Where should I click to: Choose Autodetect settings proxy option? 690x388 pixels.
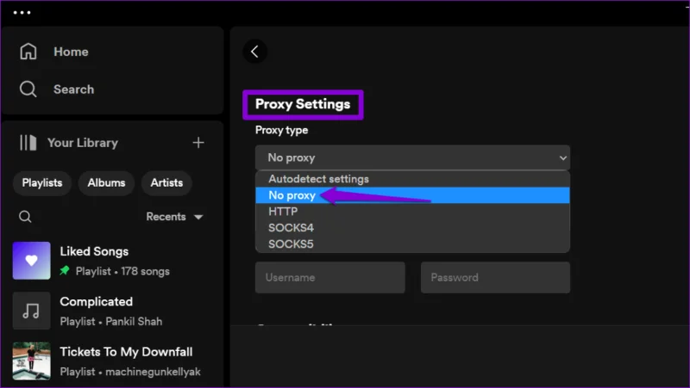[413, 179]
